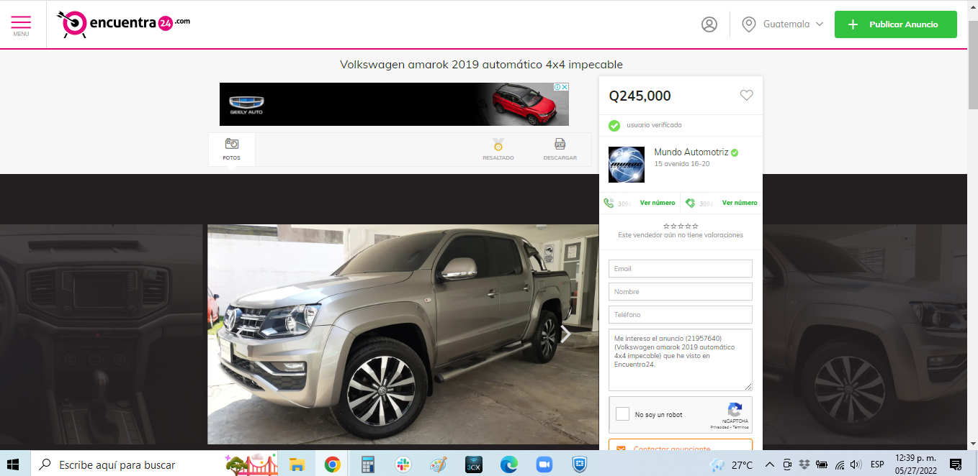Screen dimensions: 978x476
Task: Show hidden system tray icons chevron
Action: pyautogui.click(x=769, y=464)
